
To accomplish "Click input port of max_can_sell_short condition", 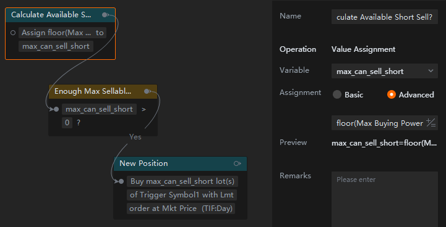I will click(x=56, y=109).
